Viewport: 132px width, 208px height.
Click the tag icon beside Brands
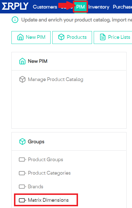(22, 187)
